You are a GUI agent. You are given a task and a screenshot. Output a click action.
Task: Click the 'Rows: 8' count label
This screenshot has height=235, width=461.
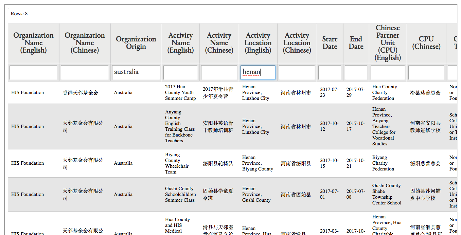[19, 14]
